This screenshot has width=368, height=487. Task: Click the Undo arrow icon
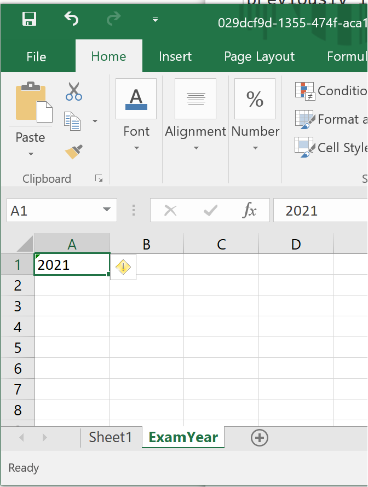click(x=71, y=19)
